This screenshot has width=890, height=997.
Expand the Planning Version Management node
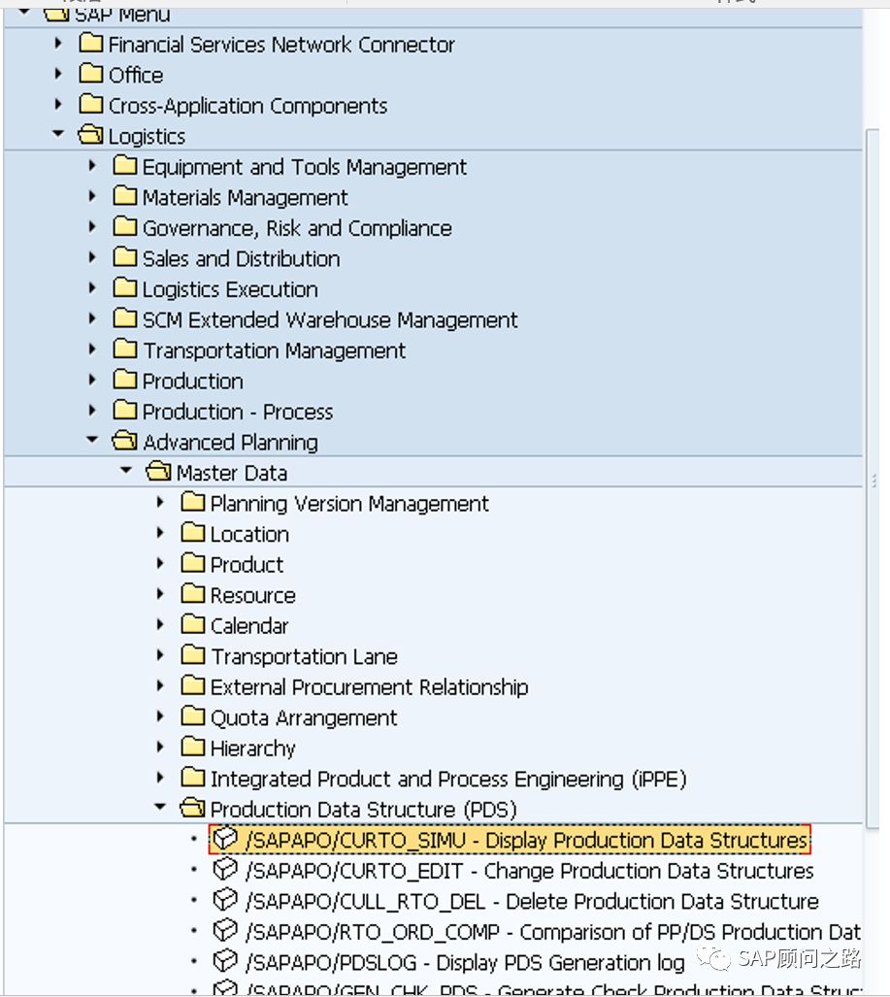pos(160,503)
